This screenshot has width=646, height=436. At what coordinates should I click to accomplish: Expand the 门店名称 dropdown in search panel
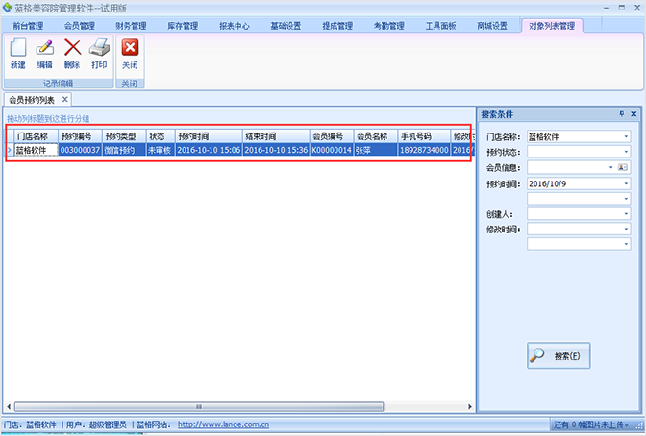(x=626, y=136)
